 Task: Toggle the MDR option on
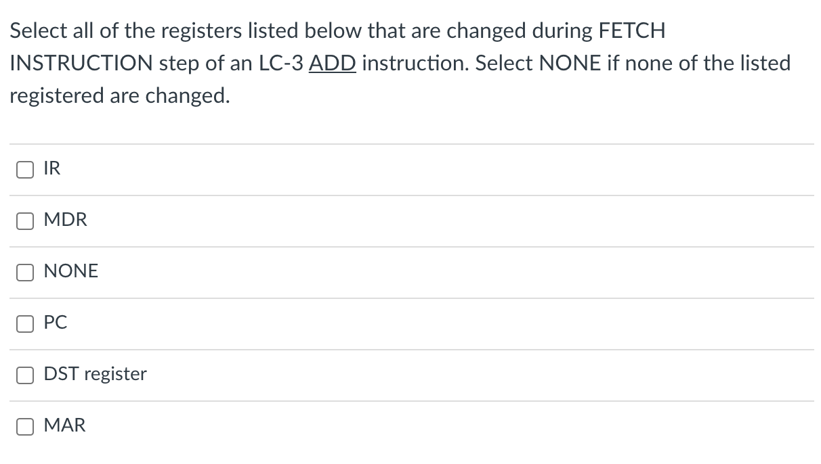pos(24,221)
